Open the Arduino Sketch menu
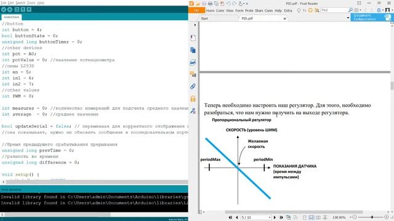The image size is (394, 221). pyautogui.click(x=20, y=2)
